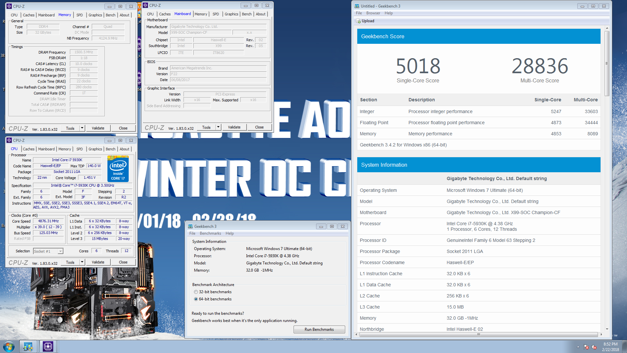Viewport: 627px width, 353px height.
Task: Click Validate in Memory CPU-Z window
Action: tap(98, 128)
